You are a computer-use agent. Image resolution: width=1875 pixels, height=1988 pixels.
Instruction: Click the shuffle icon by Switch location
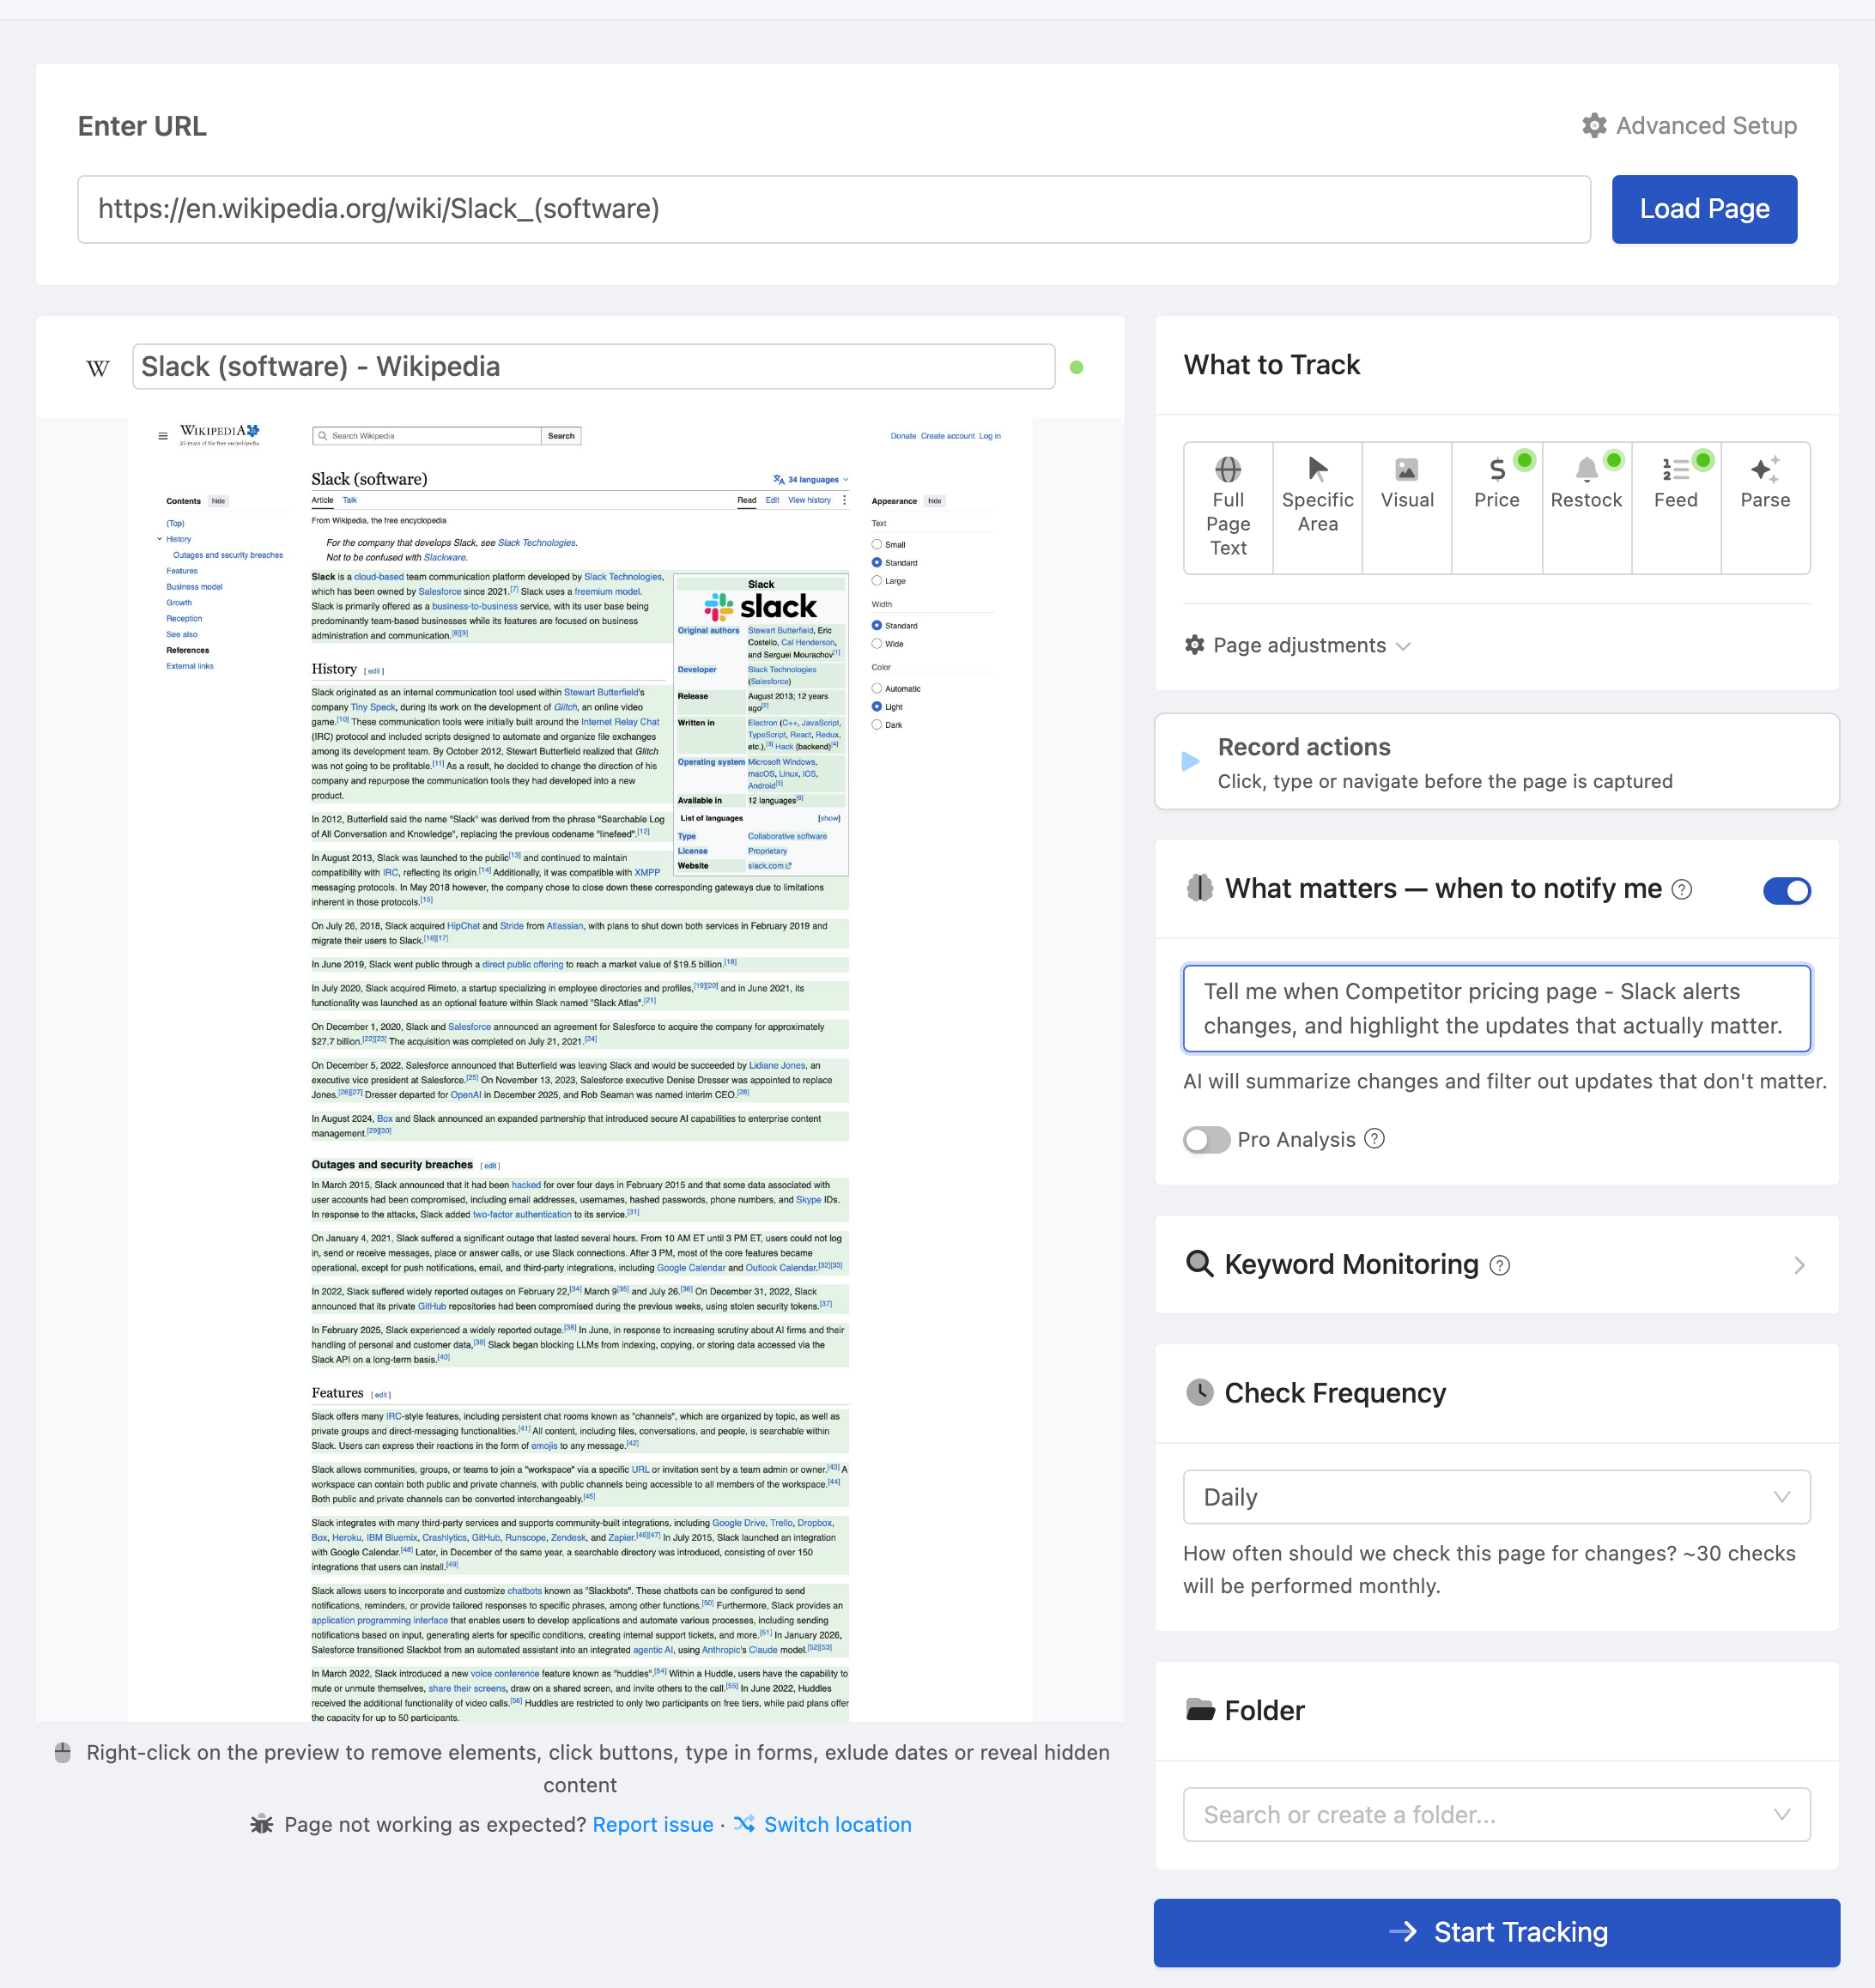click(x=744, y=1824)
